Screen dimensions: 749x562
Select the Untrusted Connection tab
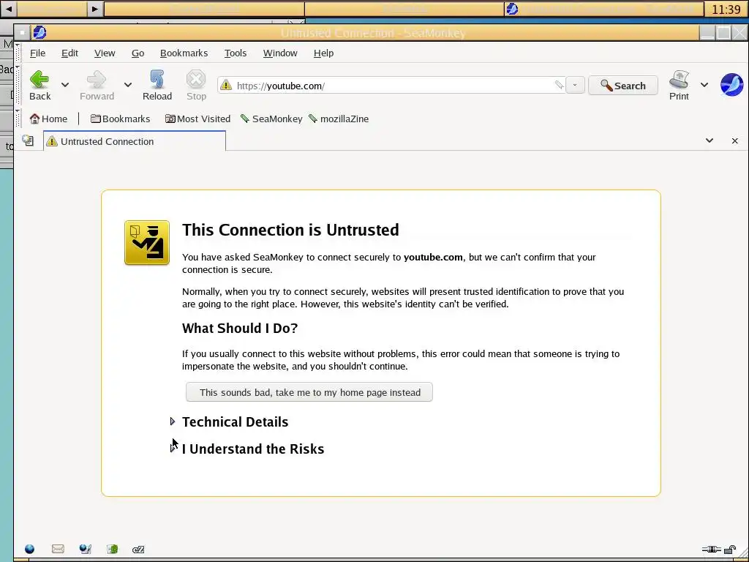point(135,141)
